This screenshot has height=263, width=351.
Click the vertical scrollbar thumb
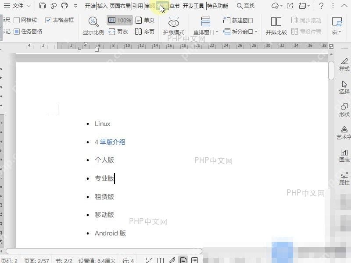click(x=331, y=71)
